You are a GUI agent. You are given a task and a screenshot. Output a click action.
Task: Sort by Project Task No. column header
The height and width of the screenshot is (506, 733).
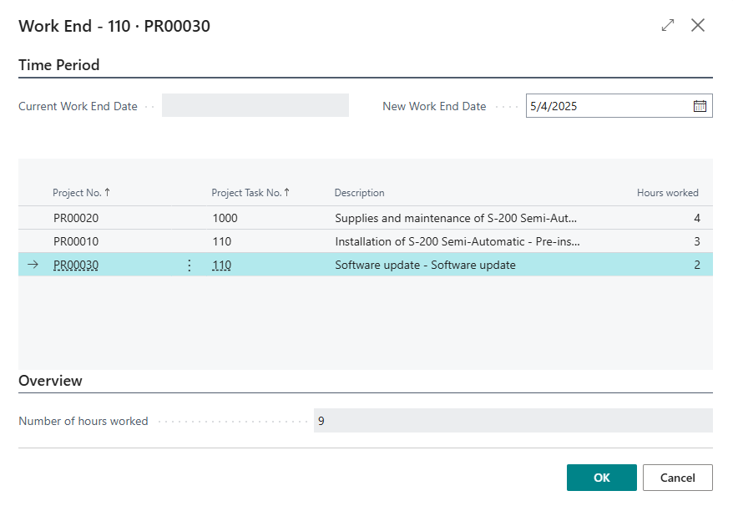250,193
